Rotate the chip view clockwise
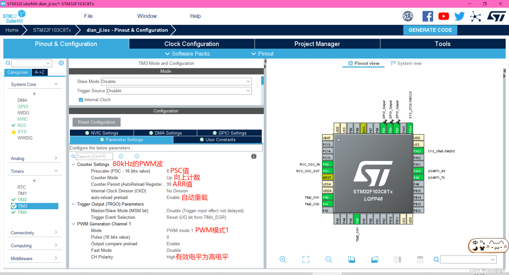Screen dimensions: 509x275 352,259
